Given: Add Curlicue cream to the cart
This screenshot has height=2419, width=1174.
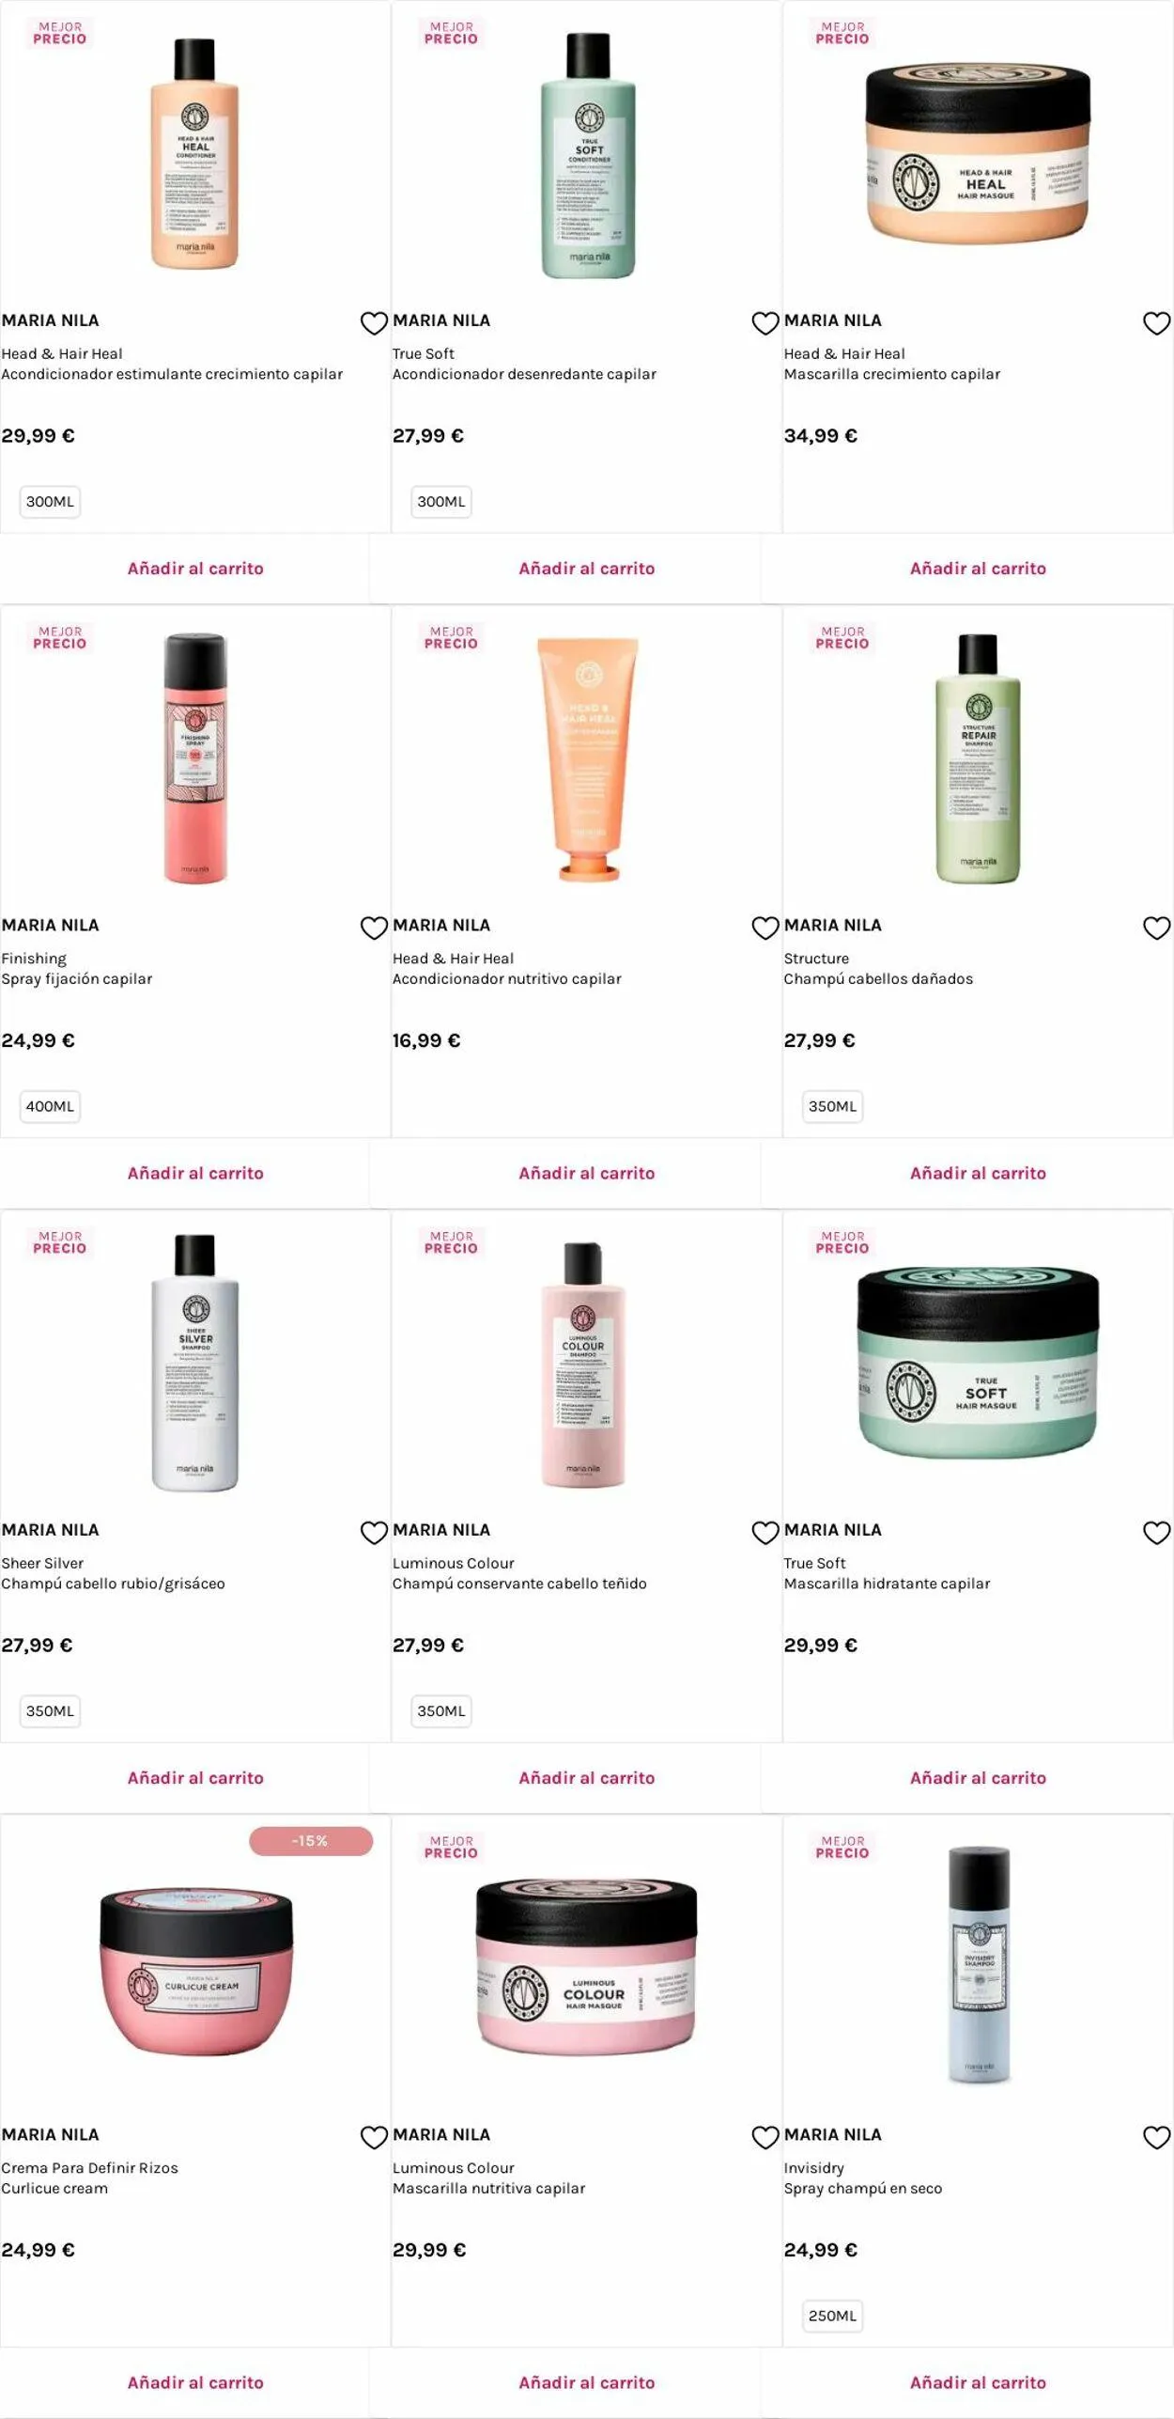Looking at the screenshot, I should [x=195, y=2382].
